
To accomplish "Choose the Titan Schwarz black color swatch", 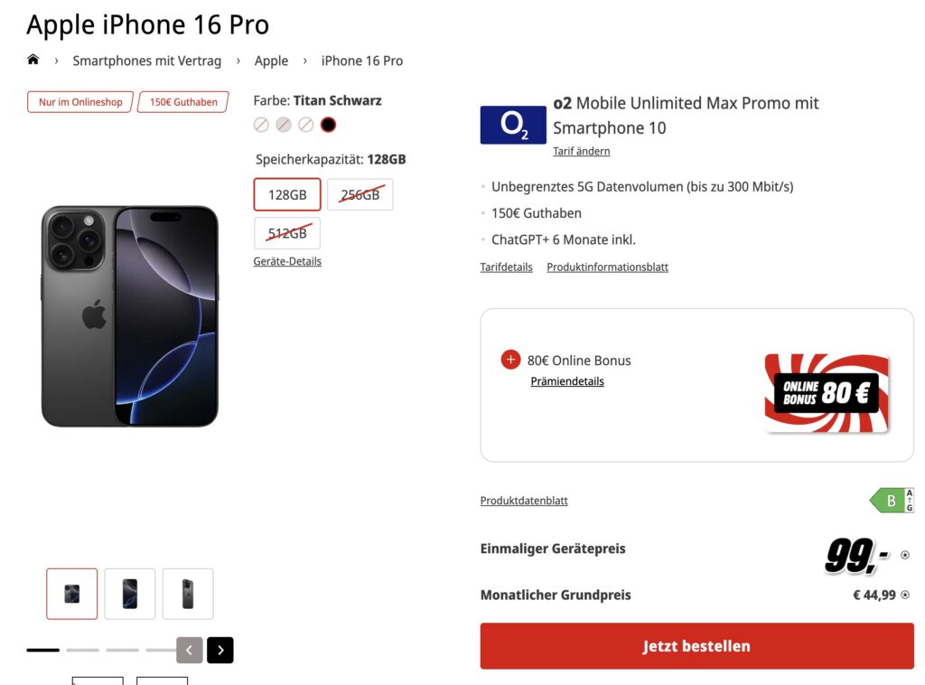I will tap(328, 125).
